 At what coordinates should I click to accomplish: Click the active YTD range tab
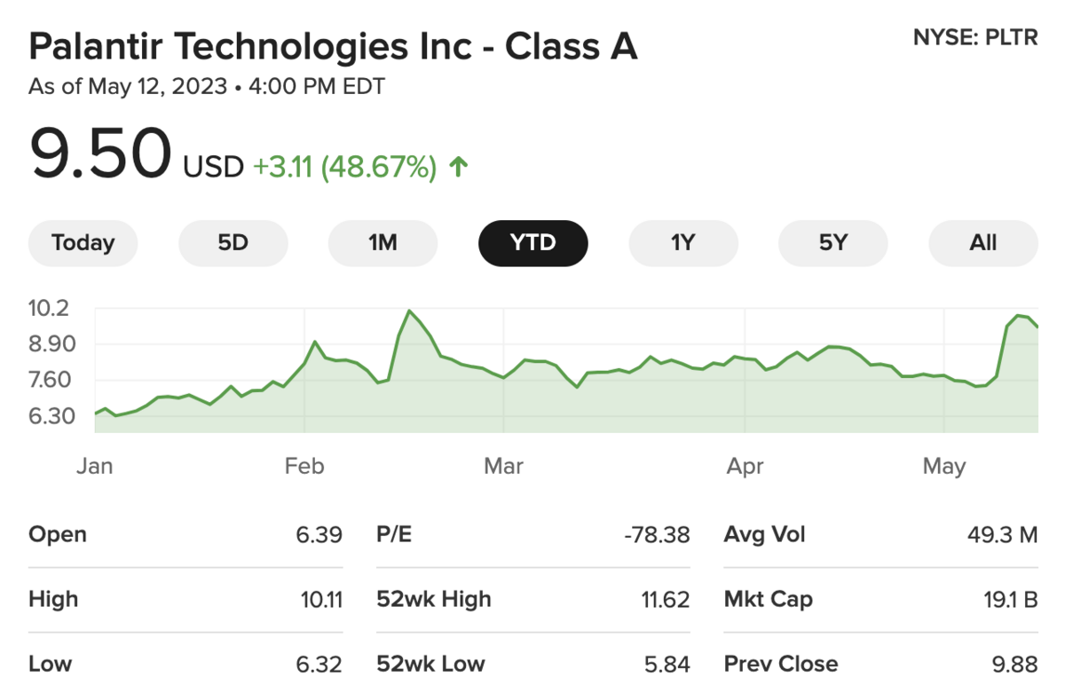pos(532,243)
